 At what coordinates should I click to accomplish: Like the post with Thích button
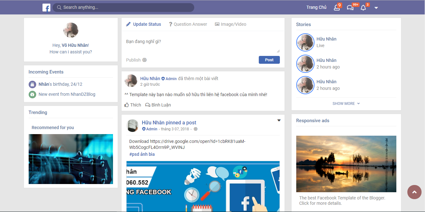tap(133, 105)
